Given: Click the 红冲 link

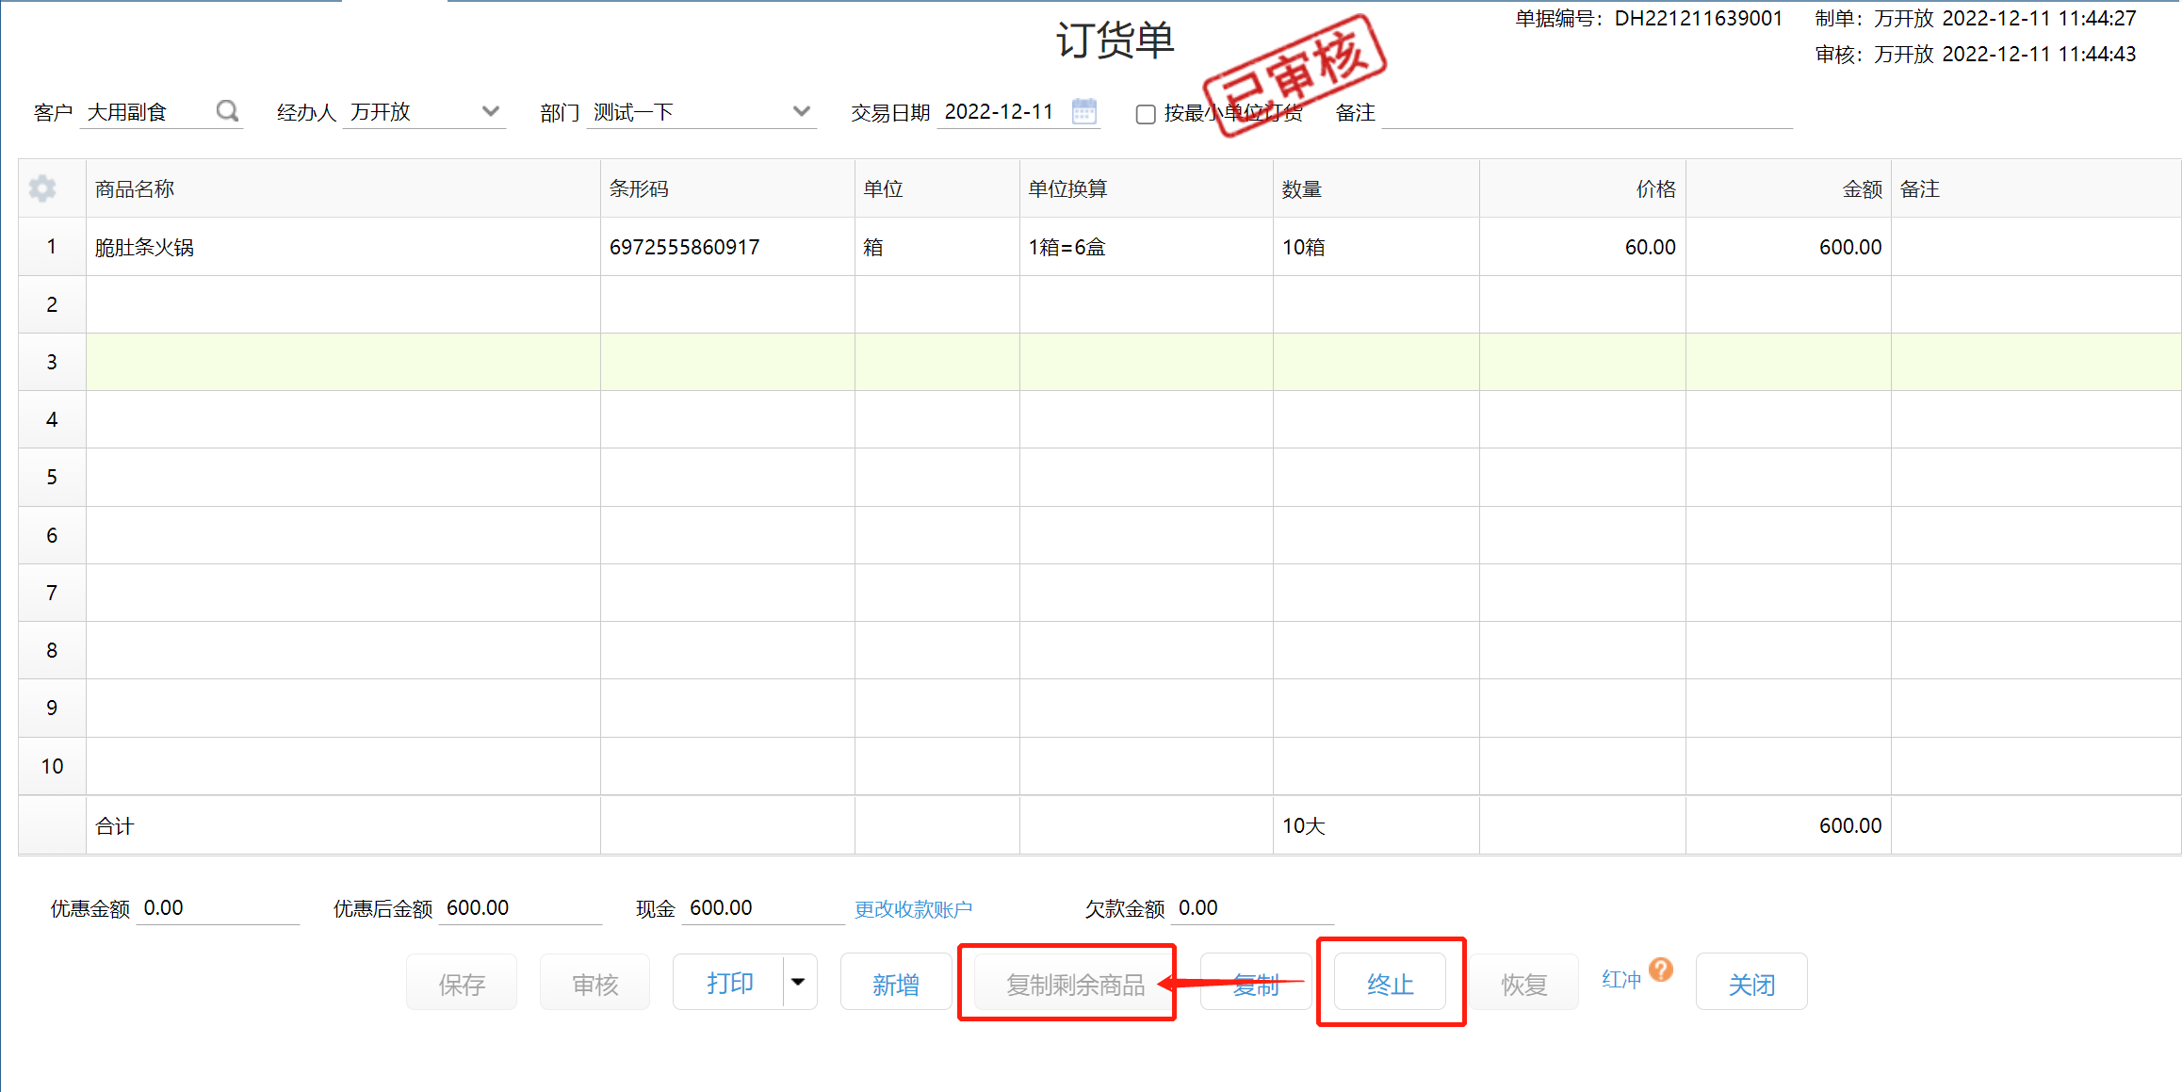Looking at the screenshot, I should coord(1620,979).
